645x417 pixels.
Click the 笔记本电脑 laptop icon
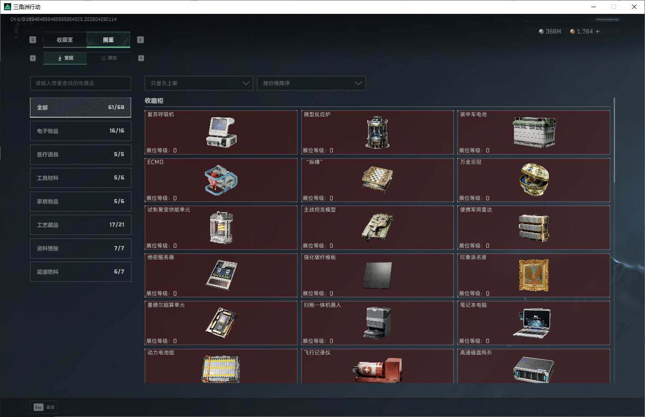tap(532, 323)
